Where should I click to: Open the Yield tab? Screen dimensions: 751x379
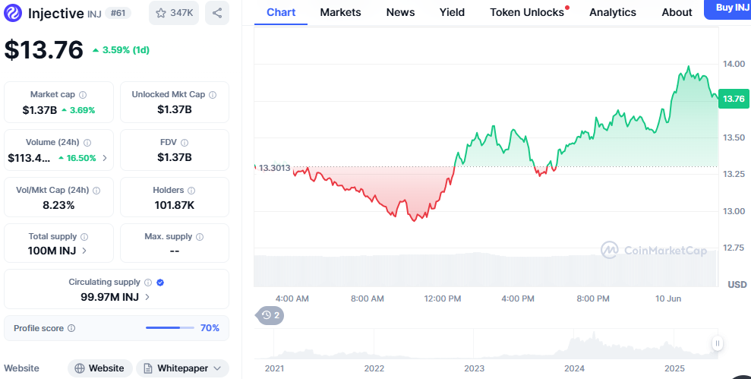[x=452, y=13]
